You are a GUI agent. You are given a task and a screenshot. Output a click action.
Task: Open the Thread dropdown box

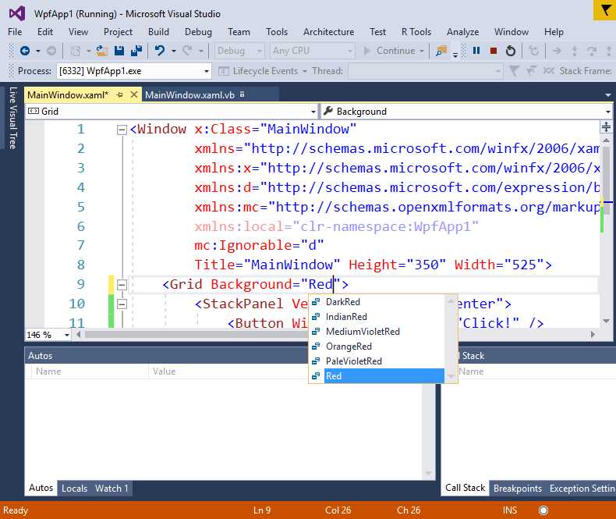click(x=425, y=71)
